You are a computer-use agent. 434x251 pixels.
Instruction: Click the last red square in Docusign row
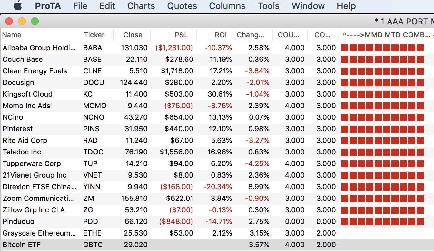point(420,83)
